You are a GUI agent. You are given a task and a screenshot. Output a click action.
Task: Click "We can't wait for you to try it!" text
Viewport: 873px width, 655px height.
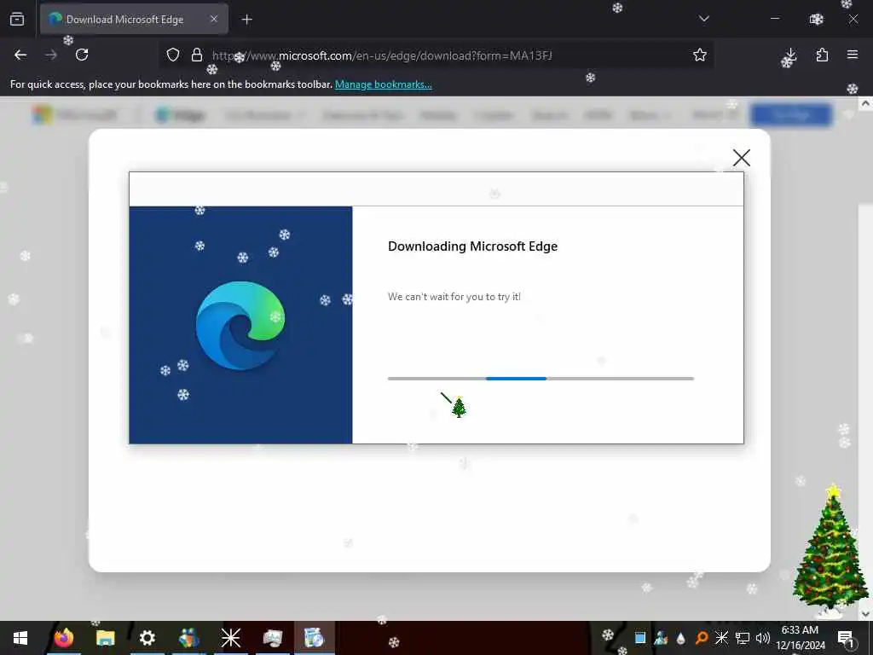[454, 297]
